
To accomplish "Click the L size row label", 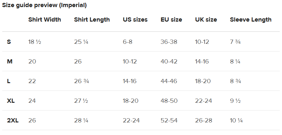I will pyautogui.click(x=9, y=81).
